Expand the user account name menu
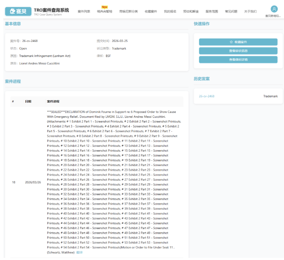284x260 pixels. point(274,16)
